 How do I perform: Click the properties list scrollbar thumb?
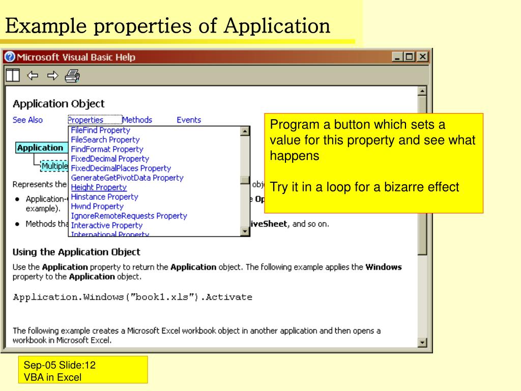(245, 180)
